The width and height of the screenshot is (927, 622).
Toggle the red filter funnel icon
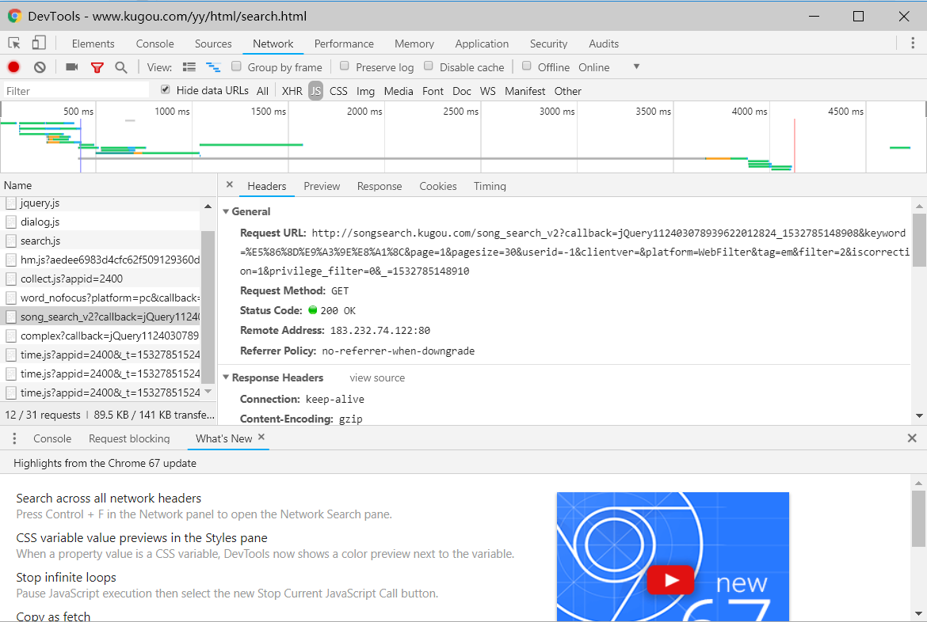point(97,67)
